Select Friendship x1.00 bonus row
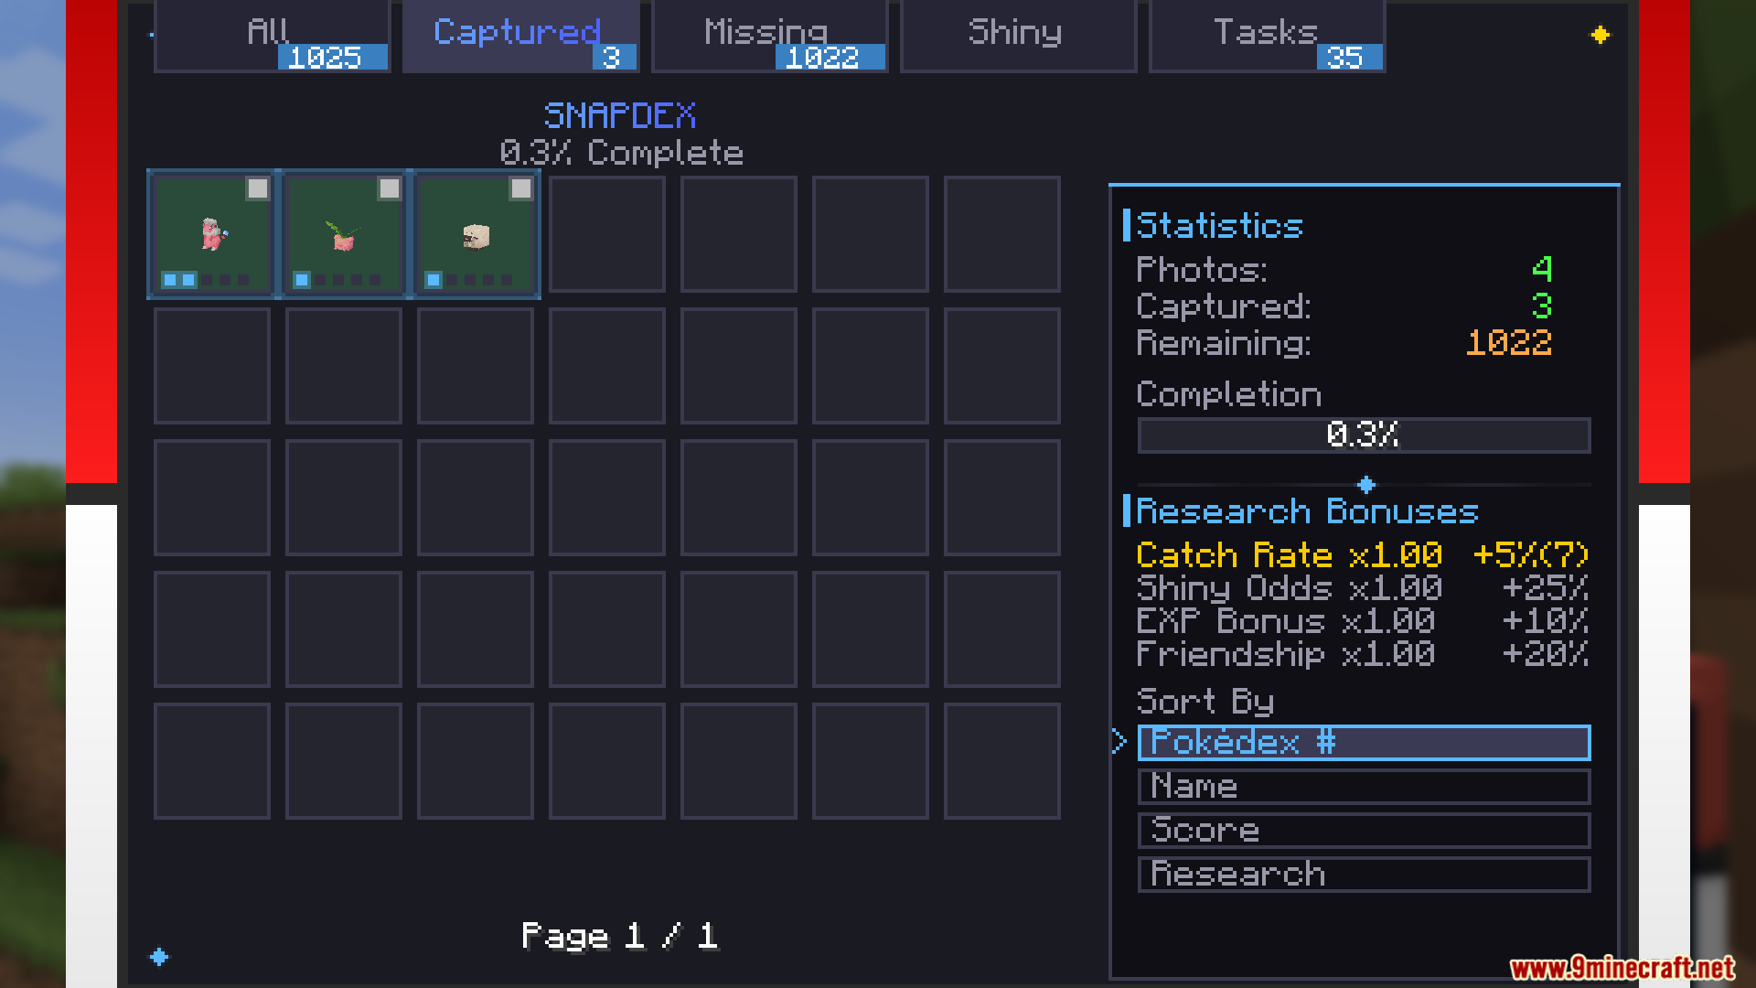The height and width of the screenshot is (988, 1756). (x=1363, y=654)
